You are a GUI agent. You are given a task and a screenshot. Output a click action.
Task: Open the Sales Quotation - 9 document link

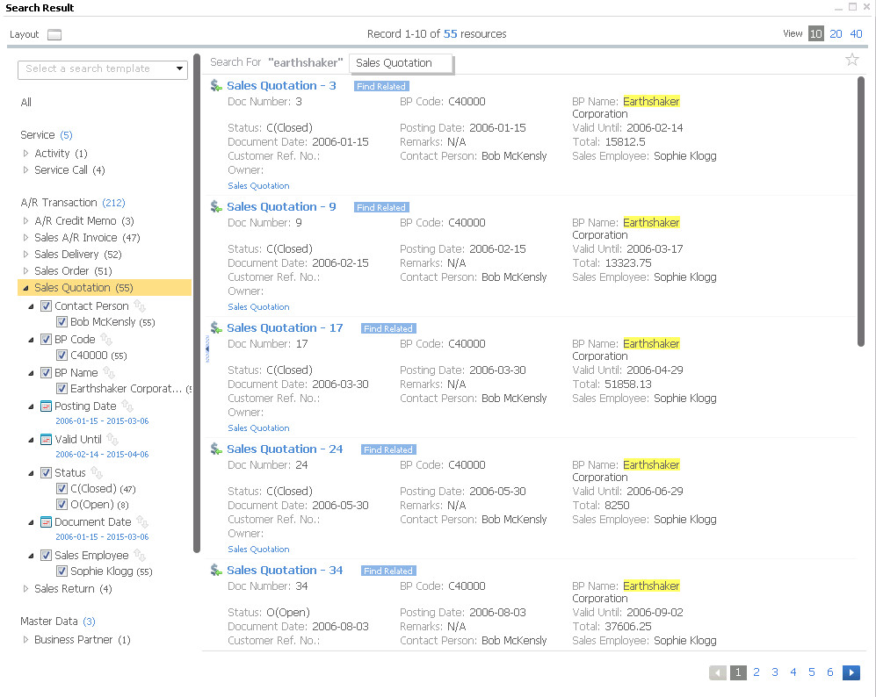tap(281, 206)
